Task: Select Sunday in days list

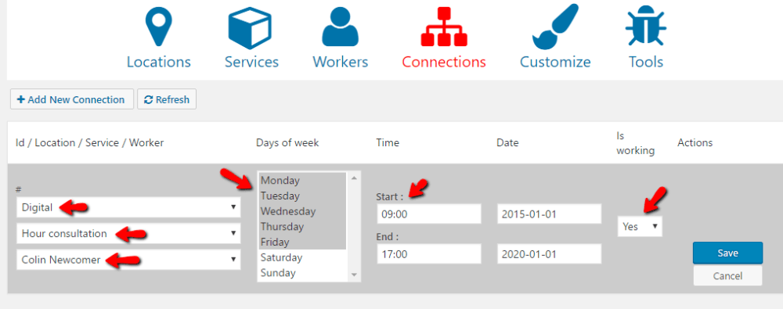Action: click(302, 273)
